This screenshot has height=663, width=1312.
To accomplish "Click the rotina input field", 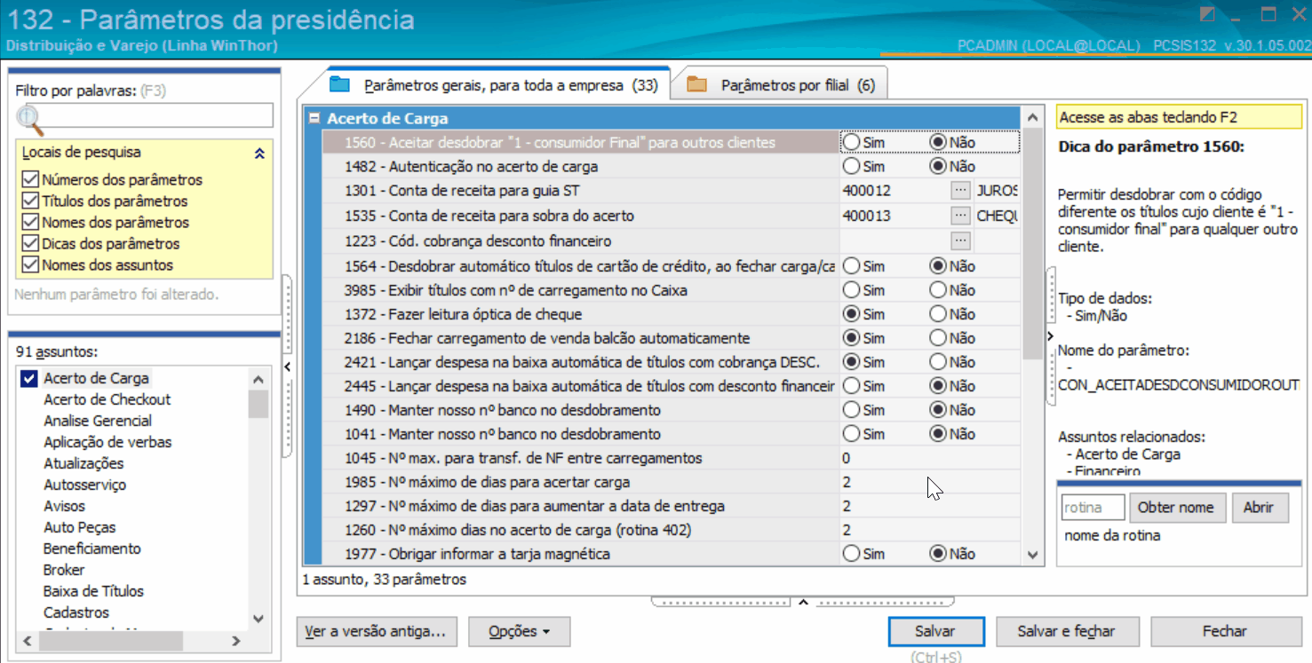I will click(1093, 508).
